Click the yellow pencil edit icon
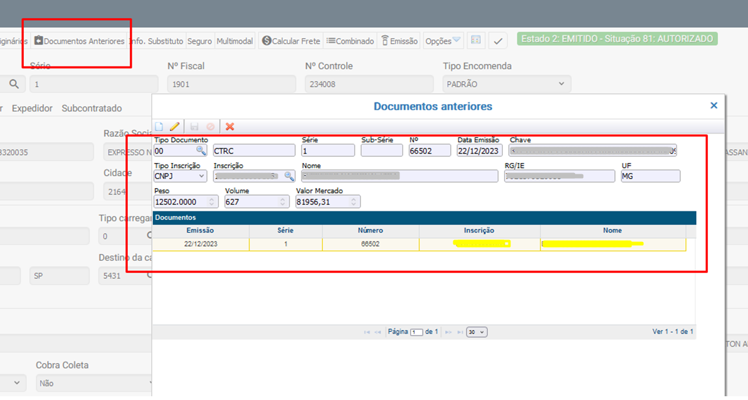 coord(175,127)
